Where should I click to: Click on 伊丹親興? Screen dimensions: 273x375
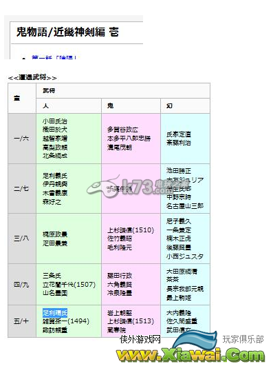pos(55,184)
